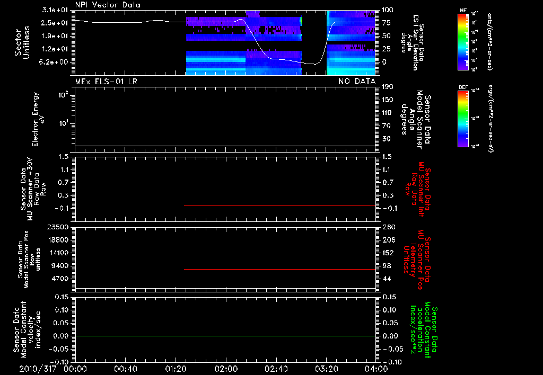The height and width of the screenshot is (375, 543).
Task: Click the 'Electron Energy eV' axis label
Action: (38, 119)
